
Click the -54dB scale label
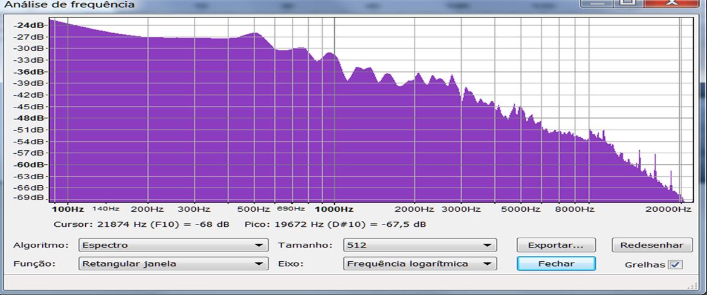click(x=28, y=141)
